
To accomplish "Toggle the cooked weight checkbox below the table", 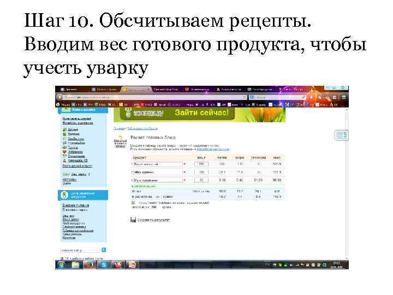I will (133, 203).
